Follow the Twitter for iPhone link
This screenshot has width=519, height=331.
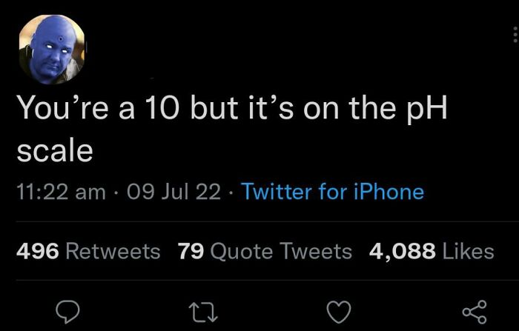pos(333,192)
